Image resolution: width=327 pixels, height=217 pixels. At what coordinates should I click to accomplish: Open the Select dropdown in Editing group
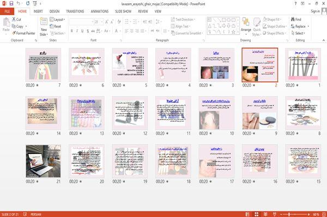click(x=298, y=33)
